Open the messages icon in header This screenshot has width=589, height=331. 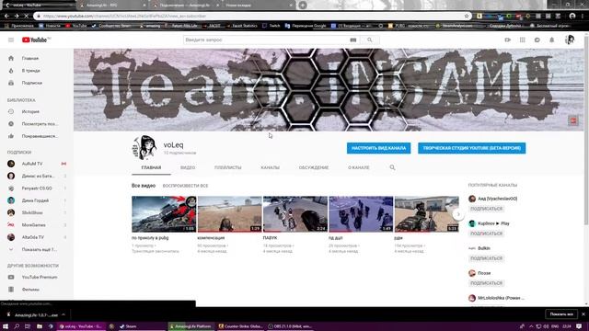click(537, 40)
